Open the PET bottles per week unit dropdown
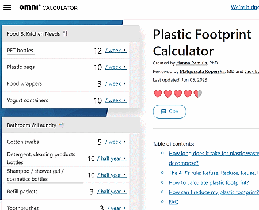259x210 pixels. pyautogui.click(x=116, y=51)
